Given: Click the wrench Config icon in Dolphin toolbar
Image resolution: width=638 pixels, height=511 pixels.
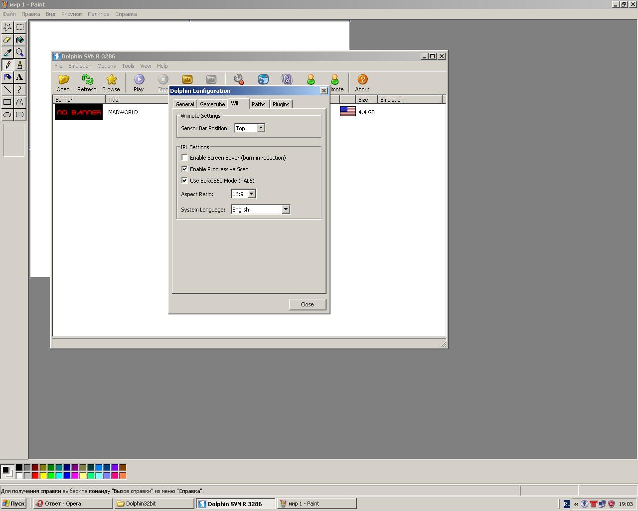Looking at the screenshot, I should click(239, 79).
